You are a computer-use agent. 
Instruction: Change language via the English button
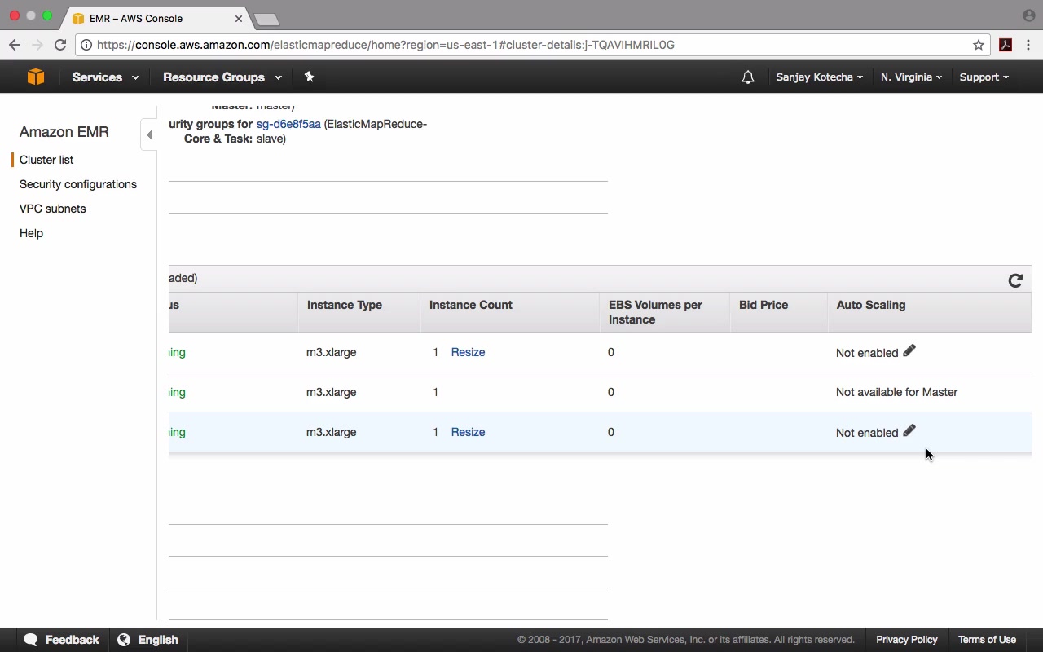pos(148,640)
